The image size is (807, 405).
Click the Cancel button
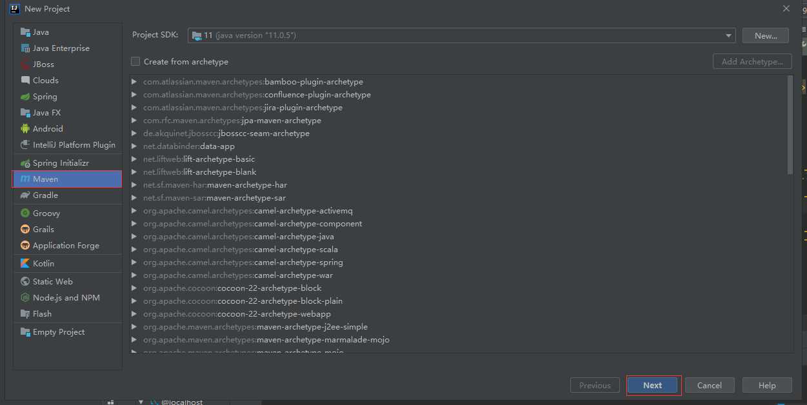pyautogui.click(x=709, y=386)
